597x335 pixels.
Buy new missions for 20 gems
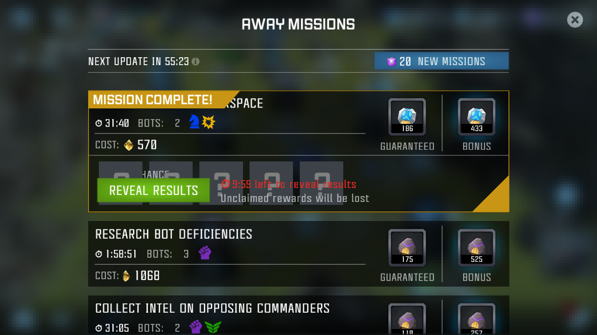(x=441, y=61)
